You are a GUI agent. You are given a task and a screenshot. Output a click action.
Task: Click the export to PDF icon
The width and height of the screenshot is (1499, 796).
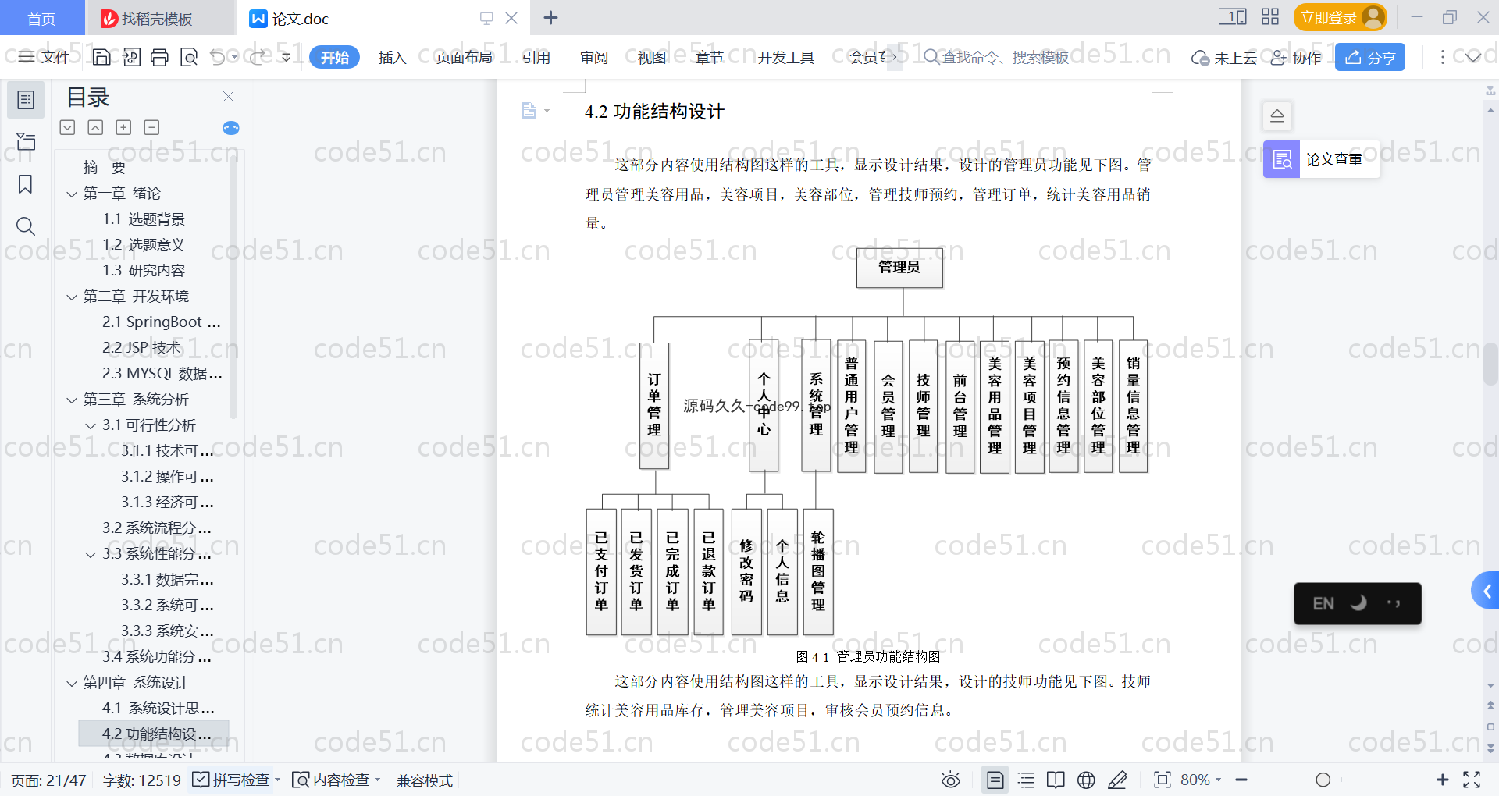(x=131, y=57)
